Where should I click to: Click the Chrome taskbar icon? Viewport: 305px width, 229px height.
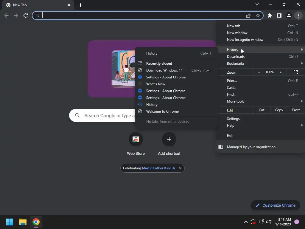click(36, 222)
